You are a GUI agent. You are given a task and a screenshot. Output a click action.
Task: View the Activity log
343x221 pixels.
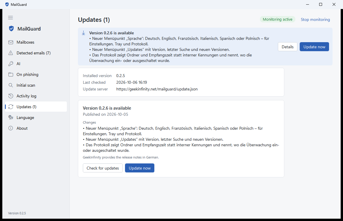(36, 96)
